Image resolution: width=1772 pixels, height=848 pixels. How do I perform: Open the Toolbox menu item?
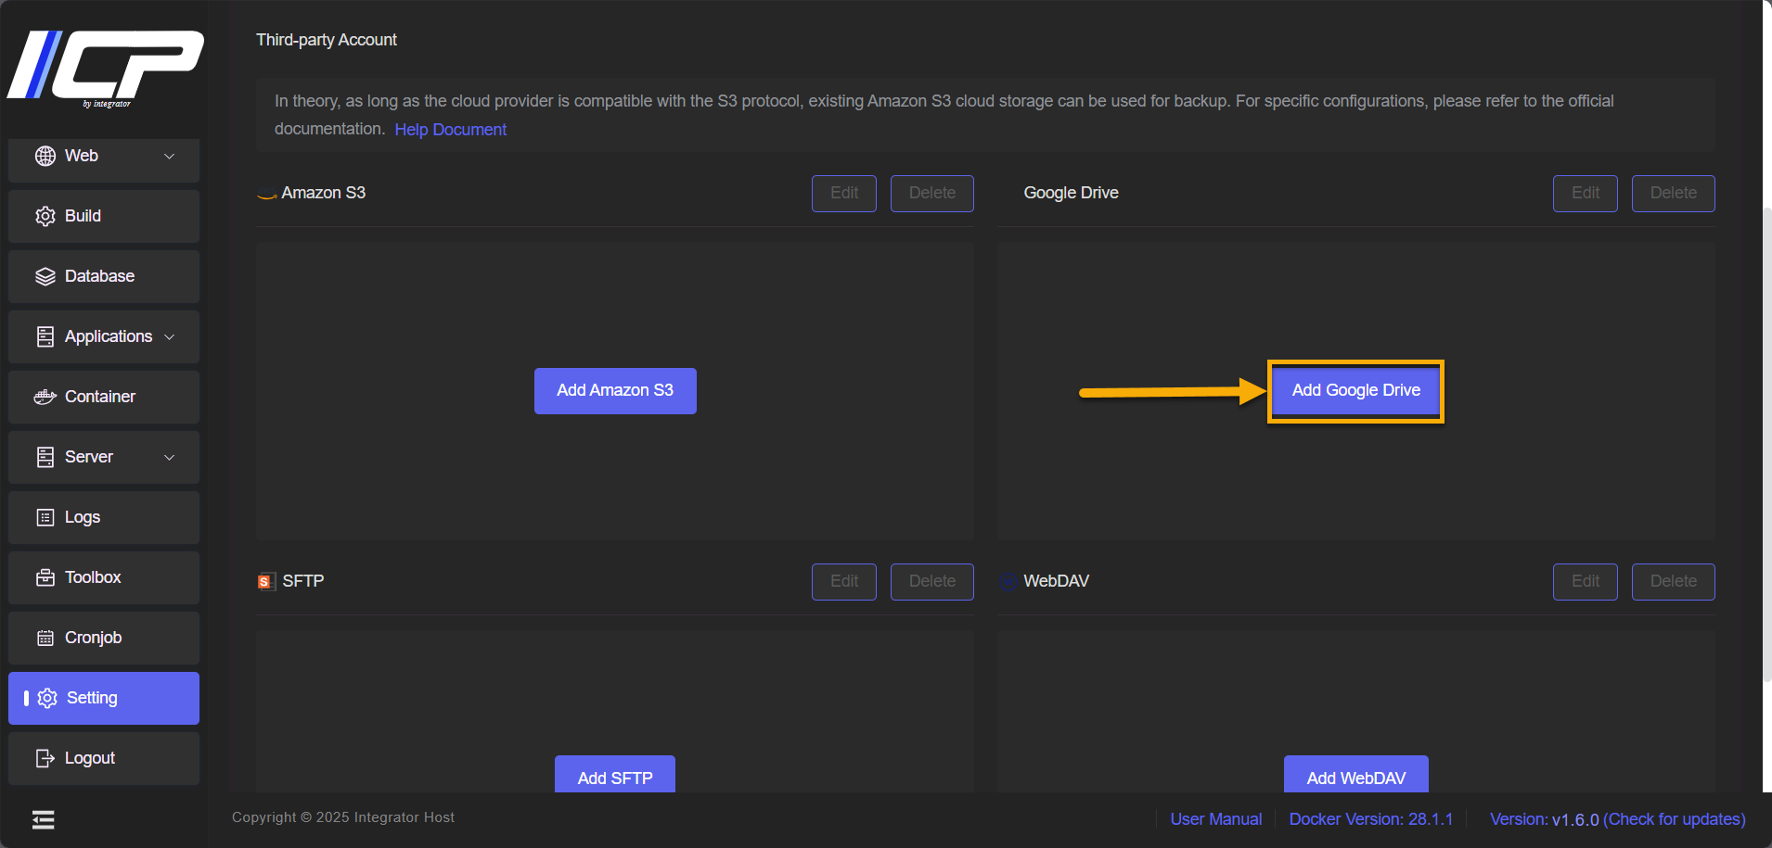pyautogui.click(x=104, y=577)
